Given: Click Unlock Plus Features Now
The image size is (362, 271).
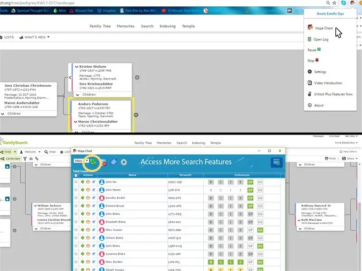Looking at the screenshot, I should [x=330, y=94].
